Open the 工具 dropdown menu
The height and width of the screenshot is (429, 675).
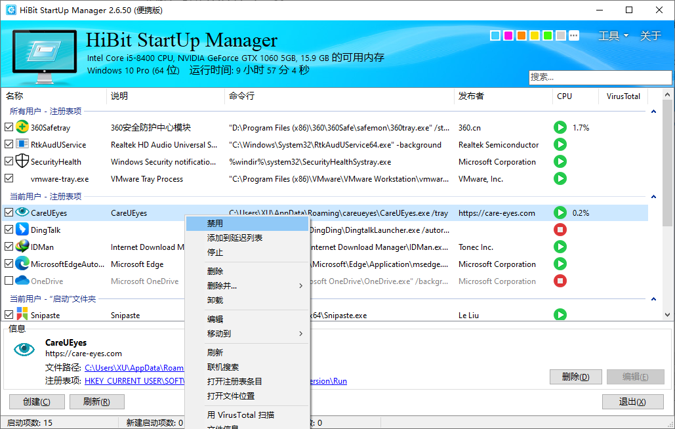[x=613, y=35]
